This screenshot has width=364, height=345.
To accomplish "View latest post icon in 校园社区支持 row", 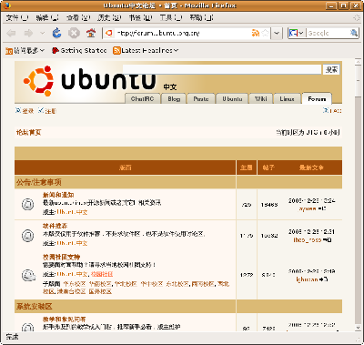I will pyautogui.click(x=323, y=279).
